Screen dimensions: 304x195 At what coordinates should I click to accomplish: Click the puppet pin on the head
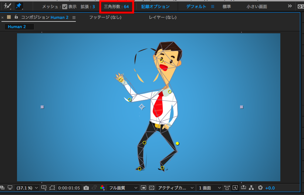[x=162, y=61]
